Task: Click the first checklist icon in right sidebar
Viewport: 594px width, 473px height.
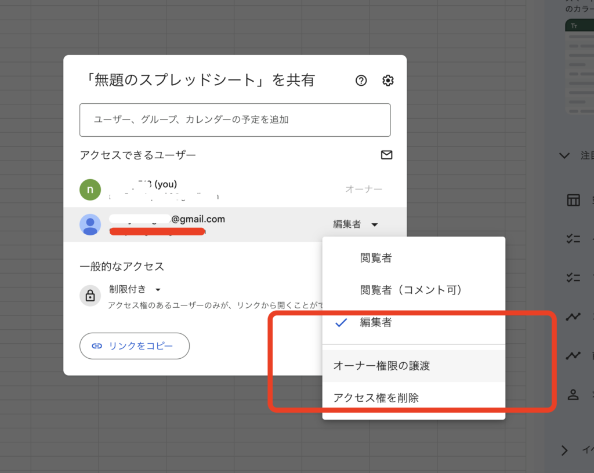Action: pos(573,238)
